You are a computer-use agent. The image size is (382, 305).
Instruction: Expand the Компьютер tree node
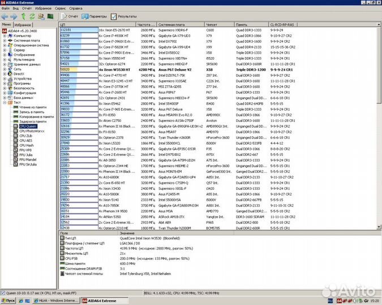pos(5,36)
